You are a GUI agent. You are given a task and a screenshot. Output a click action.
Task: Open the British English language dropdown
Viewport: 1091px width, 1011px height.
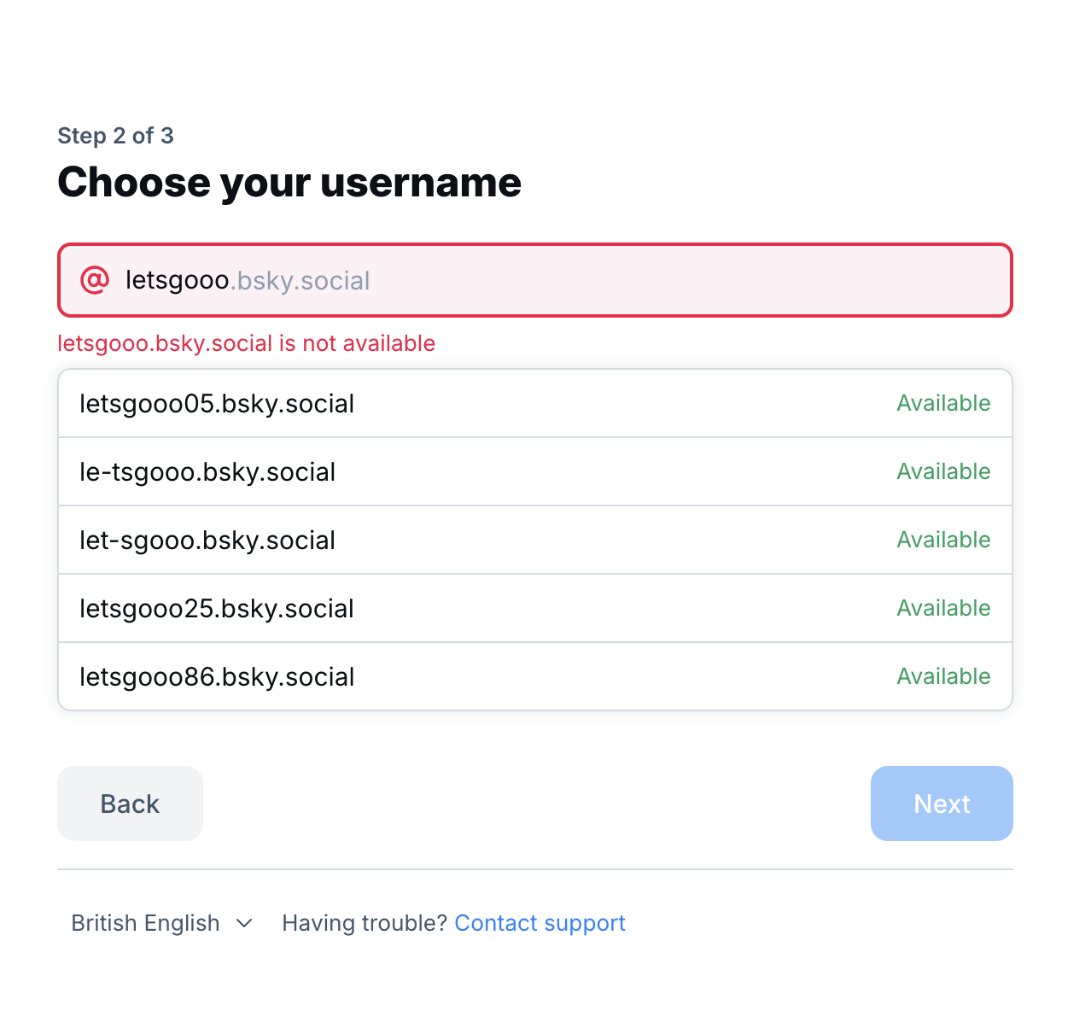146,923
